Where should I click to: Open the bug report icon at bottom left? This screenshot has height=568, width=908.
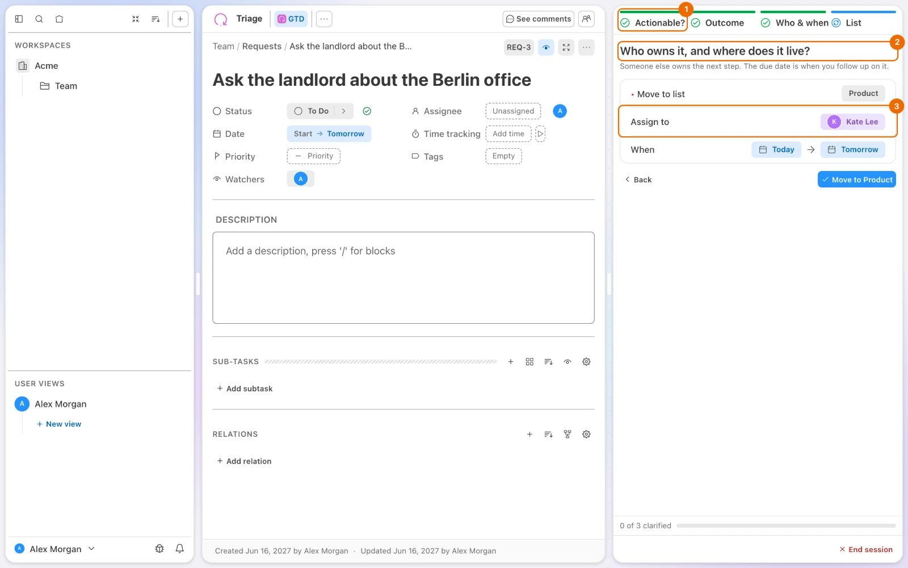(159, 549)
